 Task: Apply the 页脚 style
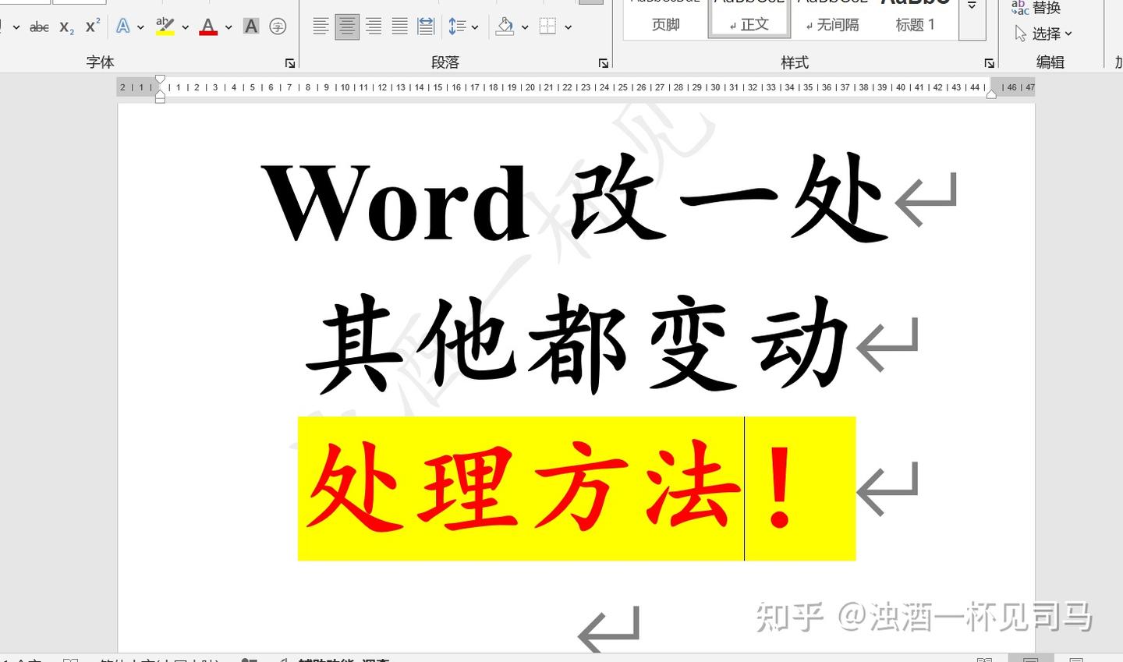665,19
